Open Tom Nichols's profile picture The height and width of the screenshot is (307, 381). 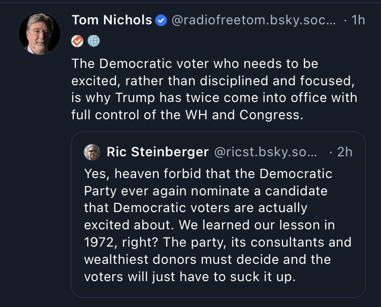click(x=40, y=33)
